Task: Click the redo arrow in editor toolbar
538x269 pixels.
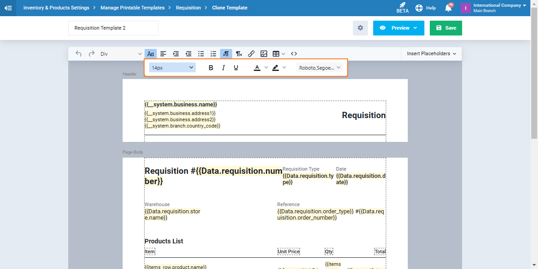Action: coord(92,54)
